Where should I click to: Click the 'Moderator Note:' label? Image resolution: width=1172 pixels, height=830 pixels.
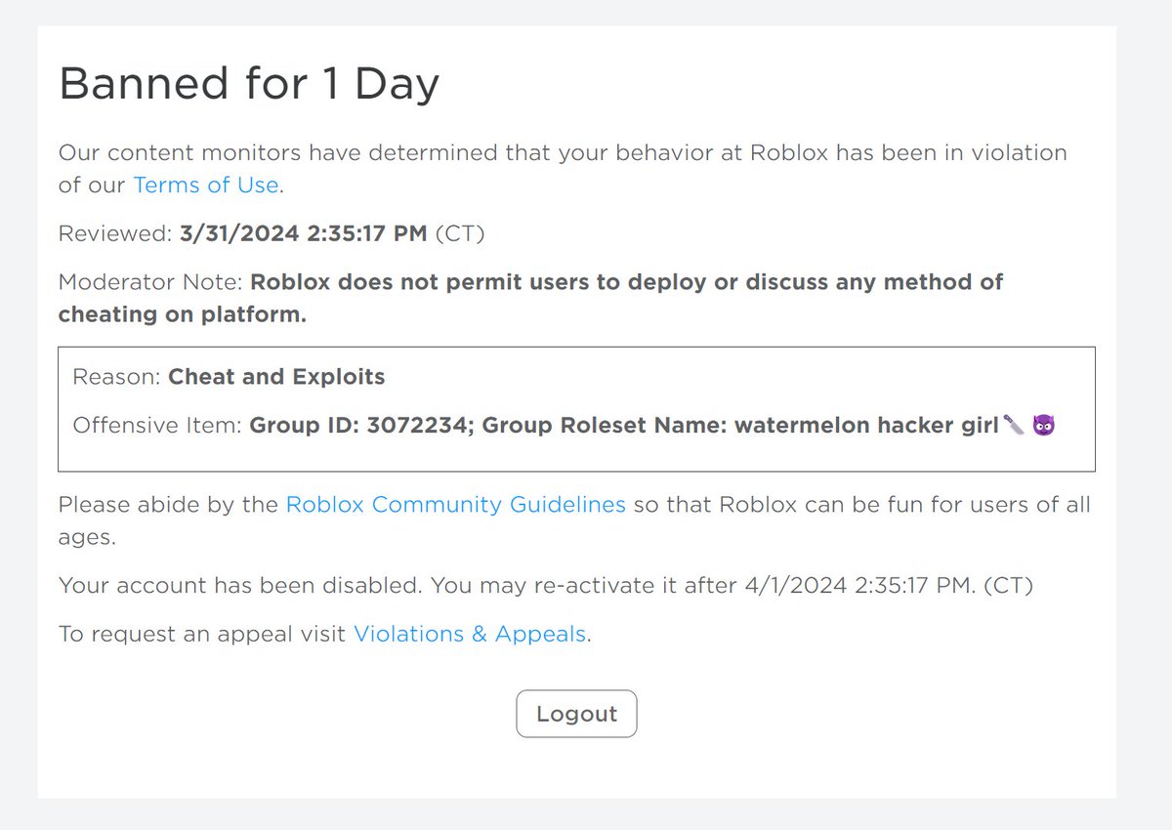pos(151,282)
